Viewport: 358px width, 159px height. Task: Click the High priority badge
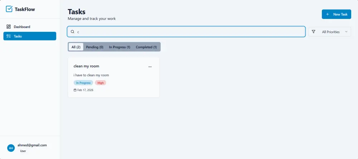point(101,83)
